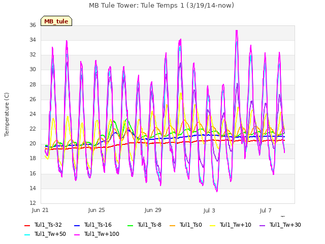Click the Jun 21 x-axis tick label
Screen dimensions: 325x244
click(x=40, y=210)
